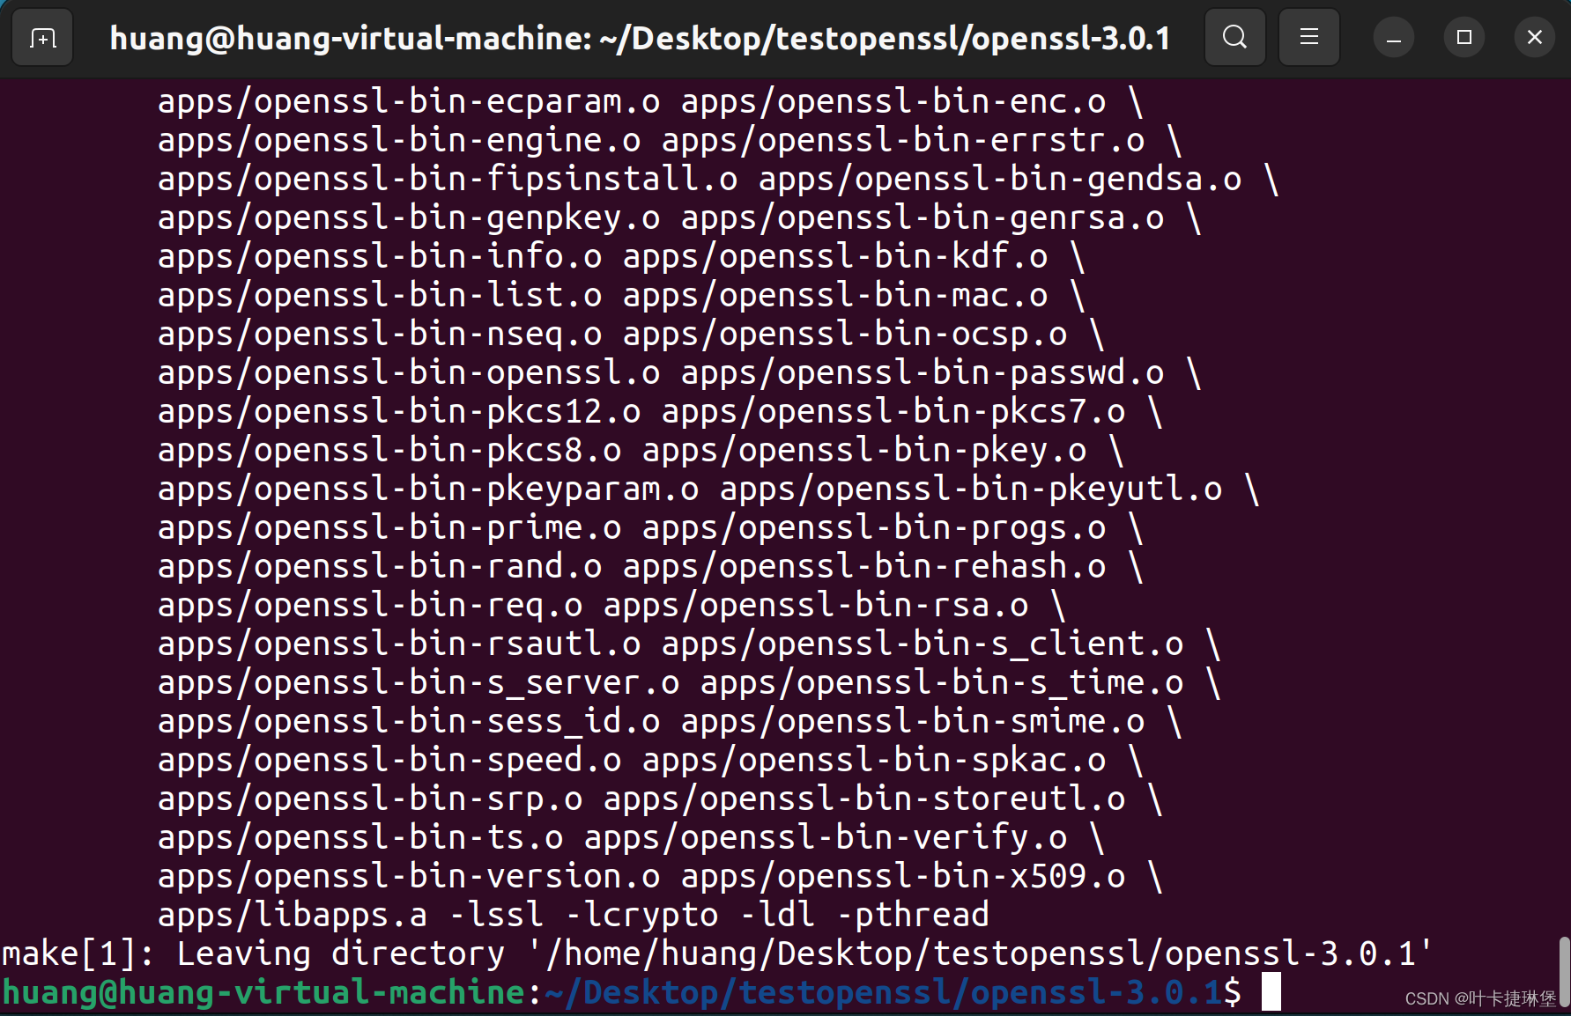Screen dimensions: 1571x1016
Task: Click the text apps/openssl-bin-spkac.o
Action: coord(874,761)
